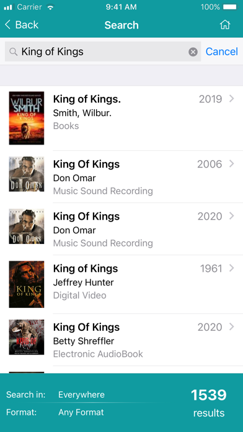Image resolution: width=243 pixels, height=432 pixels.
Task: Change Format: Any Format option
Action: coord(81,412)
